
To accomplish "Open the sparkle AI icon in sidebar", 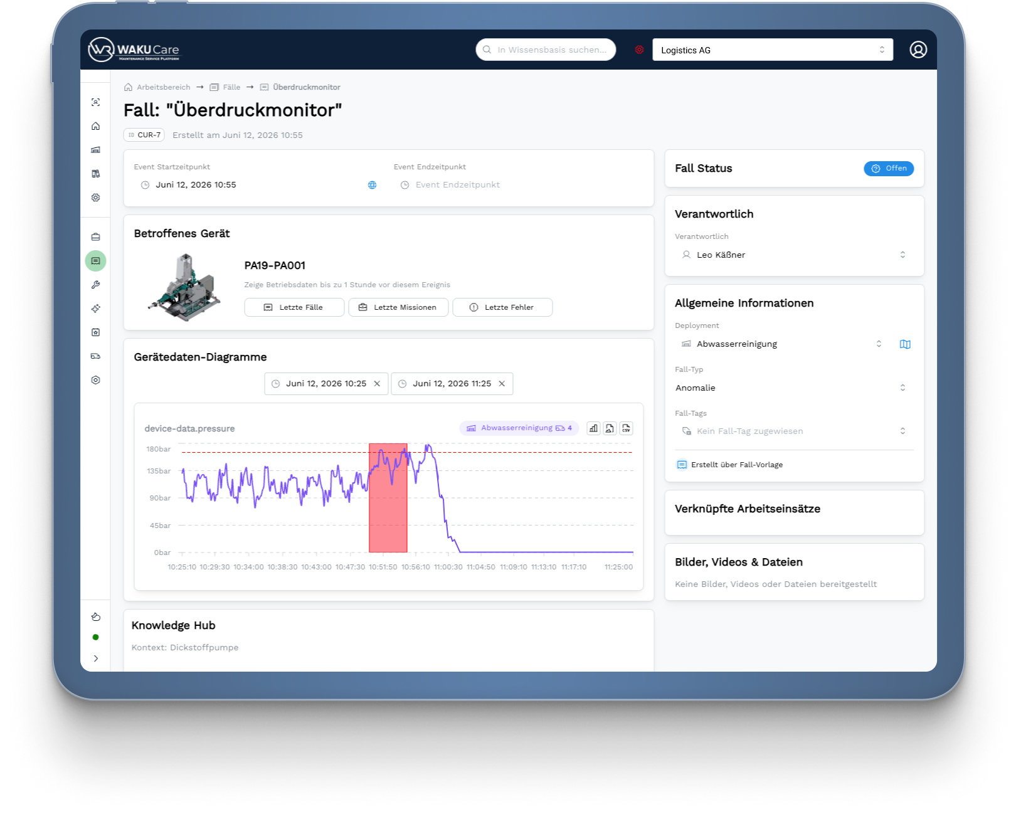I will click(x=95, y=309).
